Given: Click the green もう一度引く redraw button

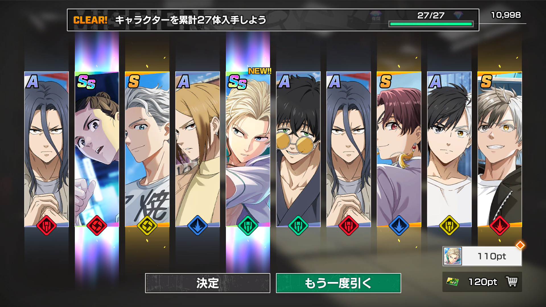Looking at the screenshot, I should (x=338, y=283).
